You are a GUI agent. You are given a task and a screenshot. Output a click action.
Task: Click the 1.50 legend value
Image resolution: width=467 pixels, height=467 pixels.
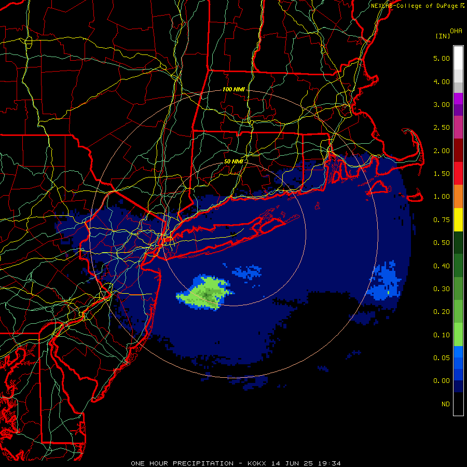coord(442,174)
